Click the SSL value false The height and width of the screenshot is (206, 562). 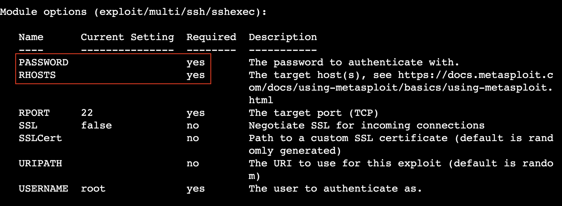click(x=96, y=126)
